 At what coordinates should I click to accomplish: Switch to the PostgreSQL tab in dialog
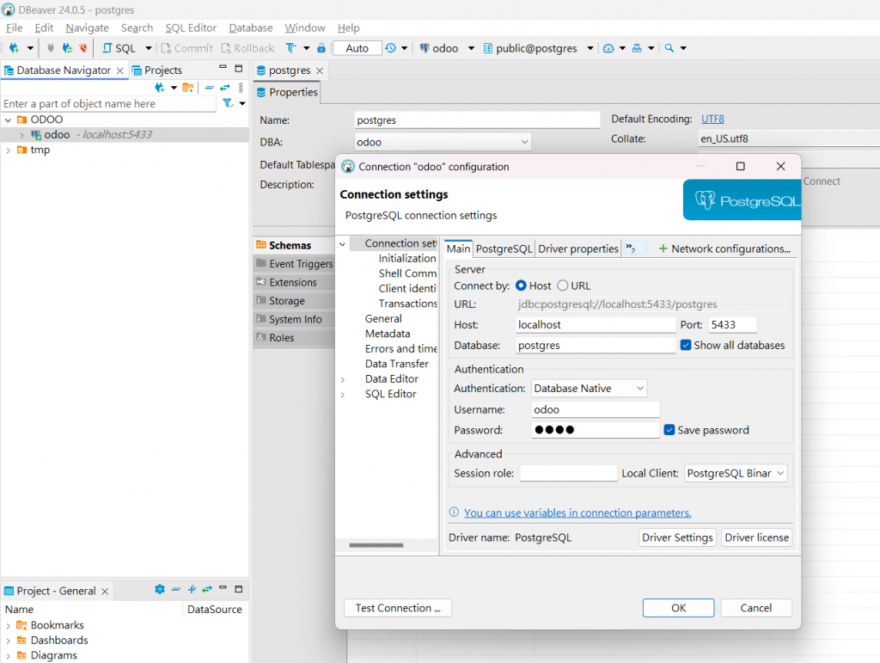(504, 249)
